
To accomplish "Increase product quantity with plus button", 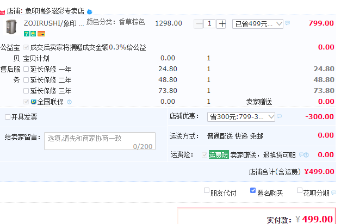I will point(222,24).
